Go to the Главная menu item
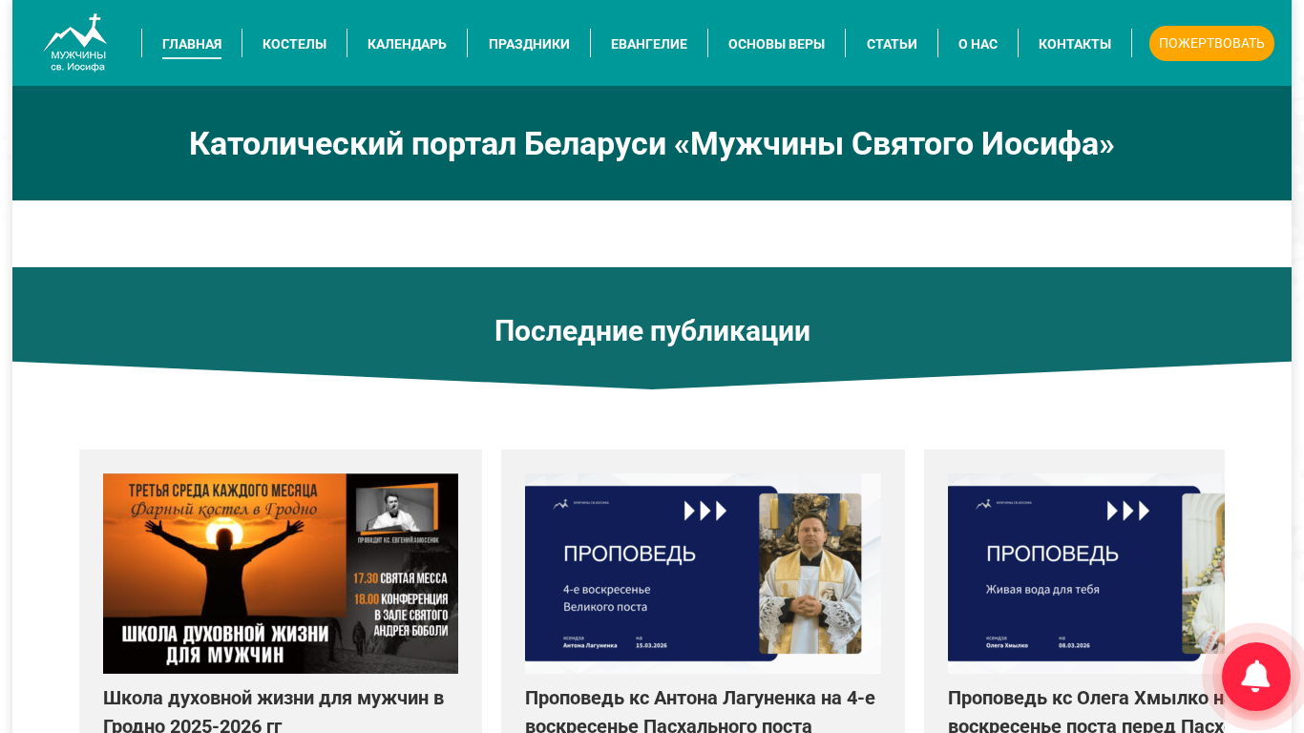 click(x=192, y=44)
